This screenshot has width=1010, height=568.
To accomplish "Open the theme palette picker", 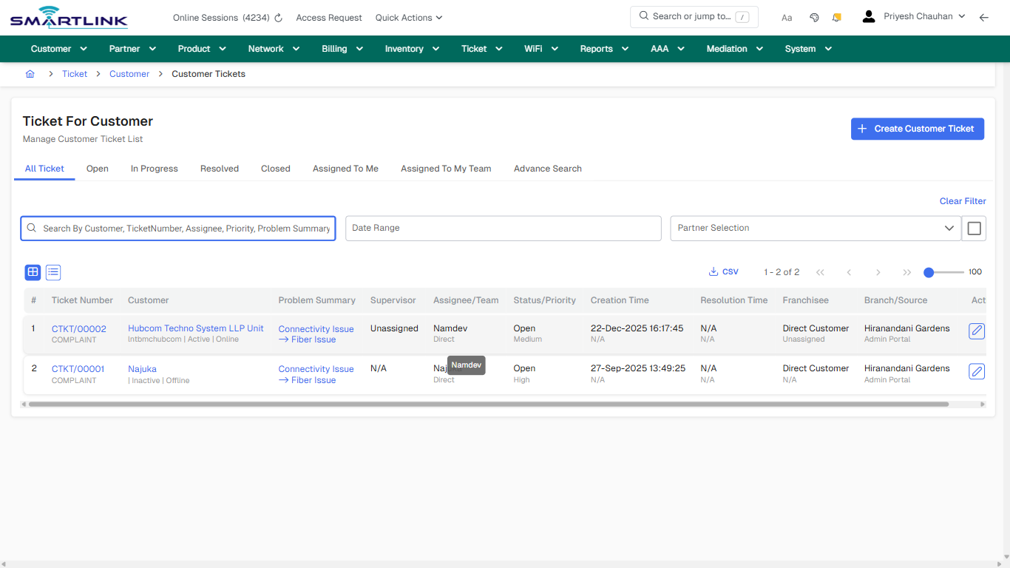I will 814,16.
